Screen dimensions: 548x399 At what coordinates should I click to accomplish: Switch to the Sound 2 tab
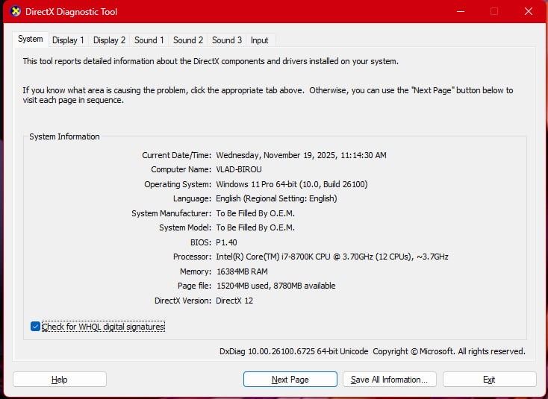point(188,40)
